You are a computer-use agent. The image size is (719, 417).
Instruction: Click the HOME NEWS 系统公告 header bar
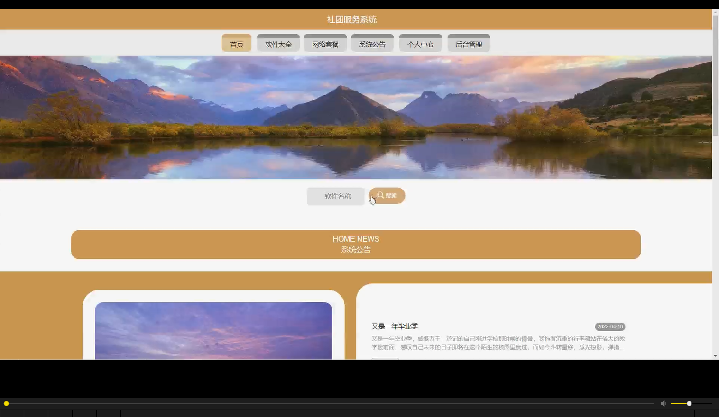tap(356, 245)
